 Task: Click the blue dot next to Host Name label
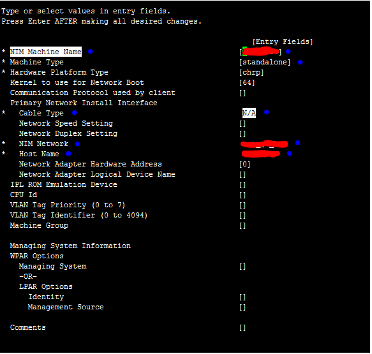pyautogui.click(x=68, y=154)
